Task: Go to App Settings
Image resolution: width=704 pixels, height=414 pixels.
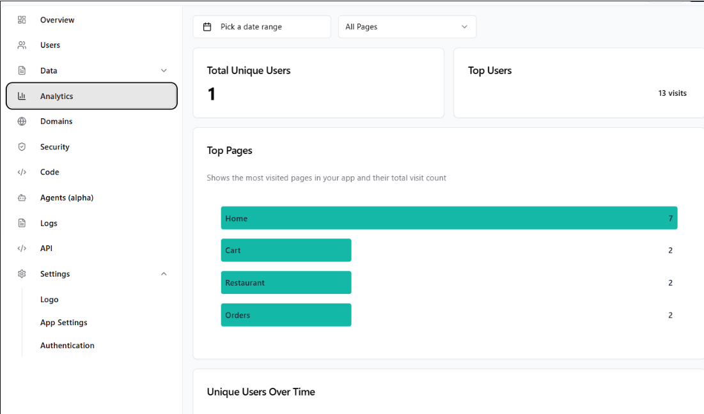Action: 63,322
